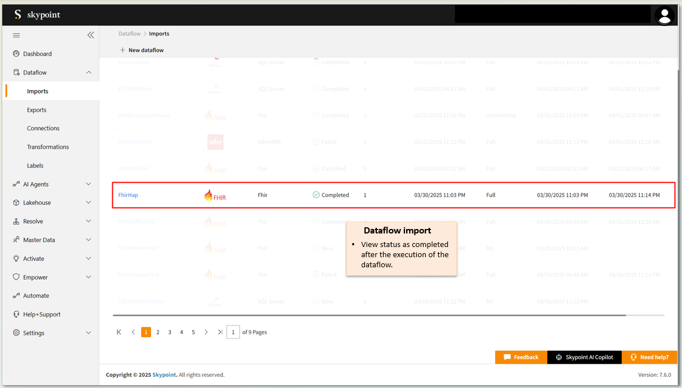Select page 2 in pagination
The height and width of the screenshot is (388, 682).
click(x=158, y=332)
